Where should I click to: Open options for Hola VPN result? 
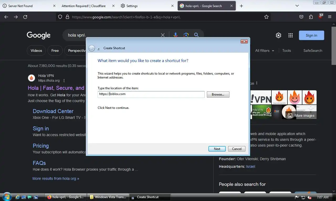pyautogui.click(x=64, y=81)
